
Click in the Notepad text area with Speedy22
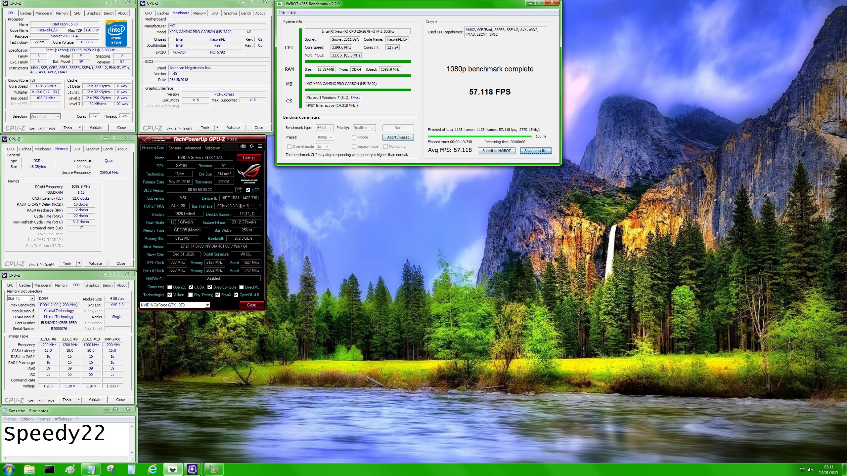pyautogui.click(x=66, y=439)
